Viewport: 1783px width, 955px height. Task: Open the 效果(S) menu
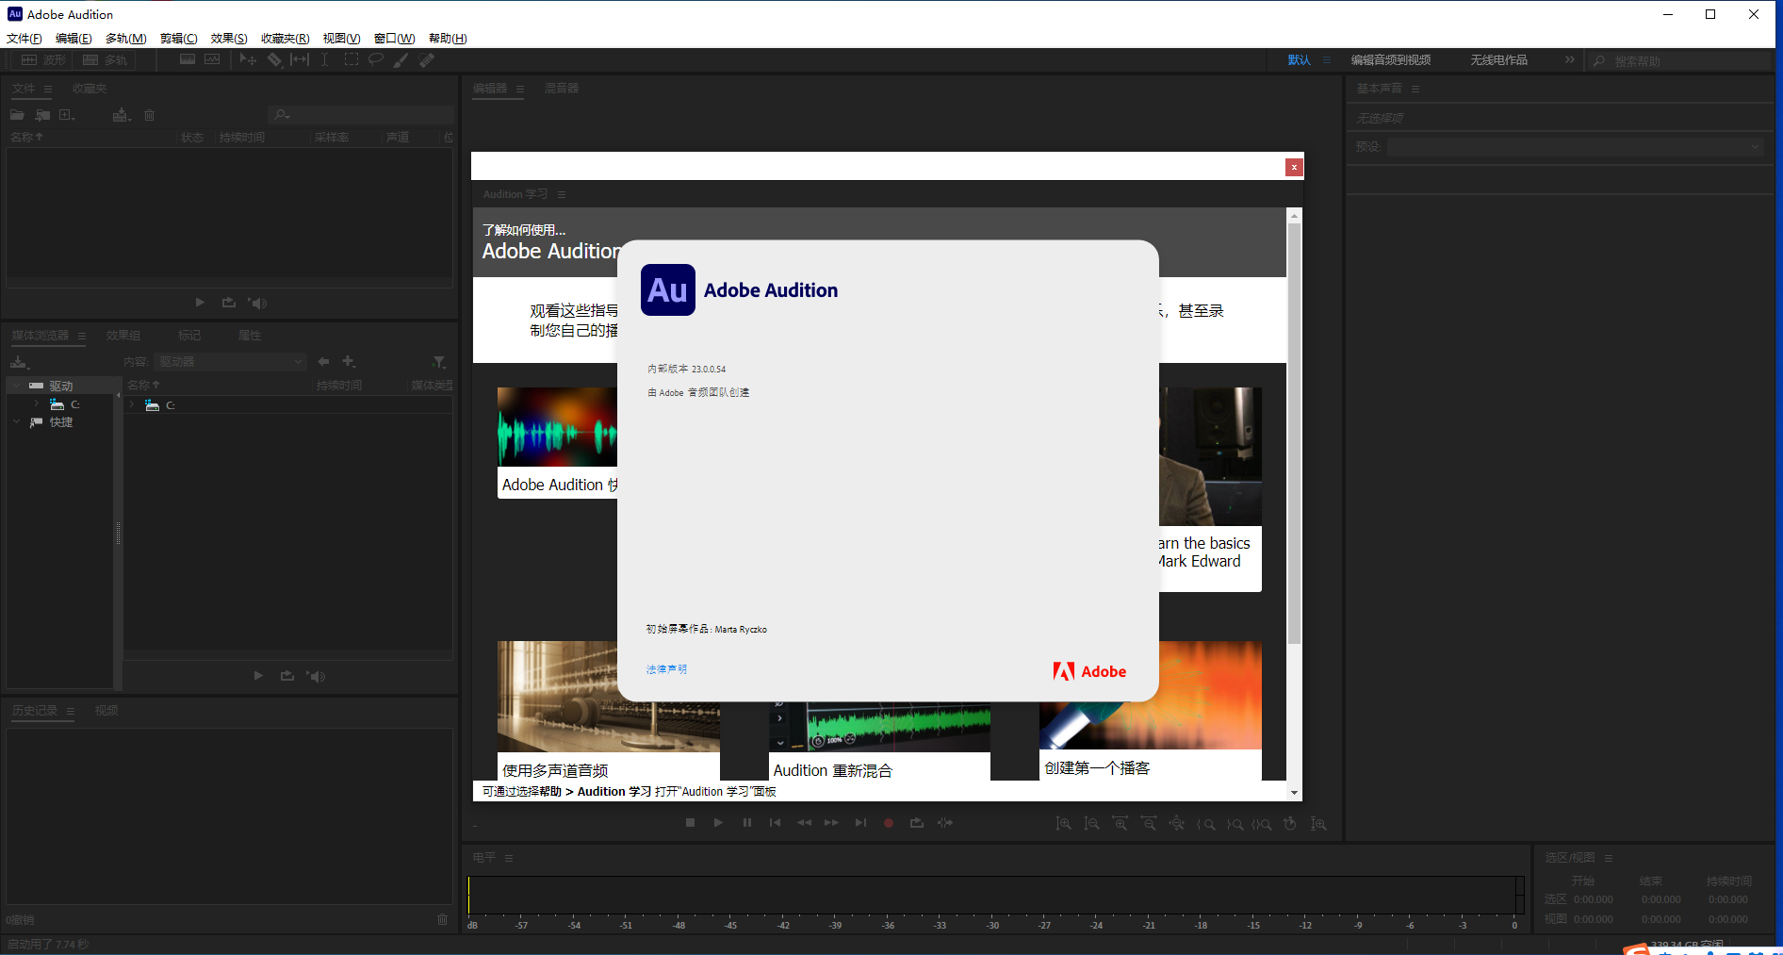228,38
